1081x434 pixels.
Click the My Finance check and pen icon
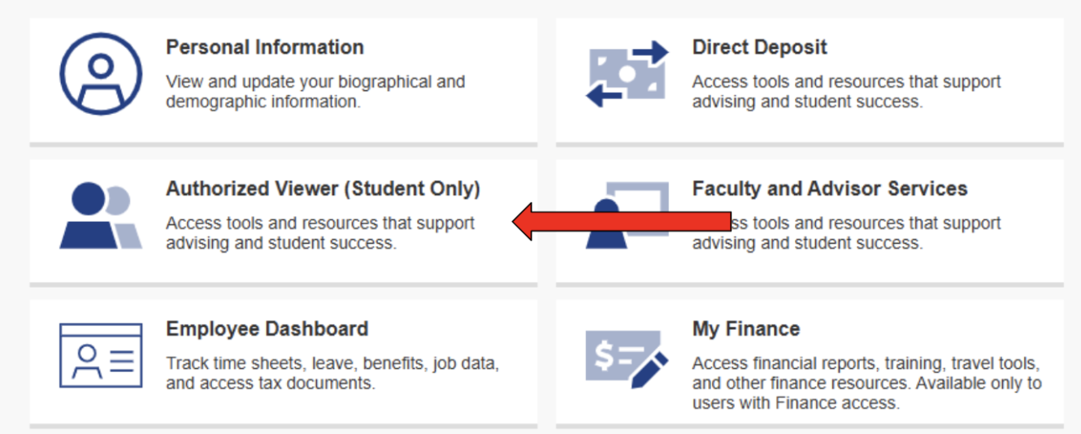pos(627,356)
